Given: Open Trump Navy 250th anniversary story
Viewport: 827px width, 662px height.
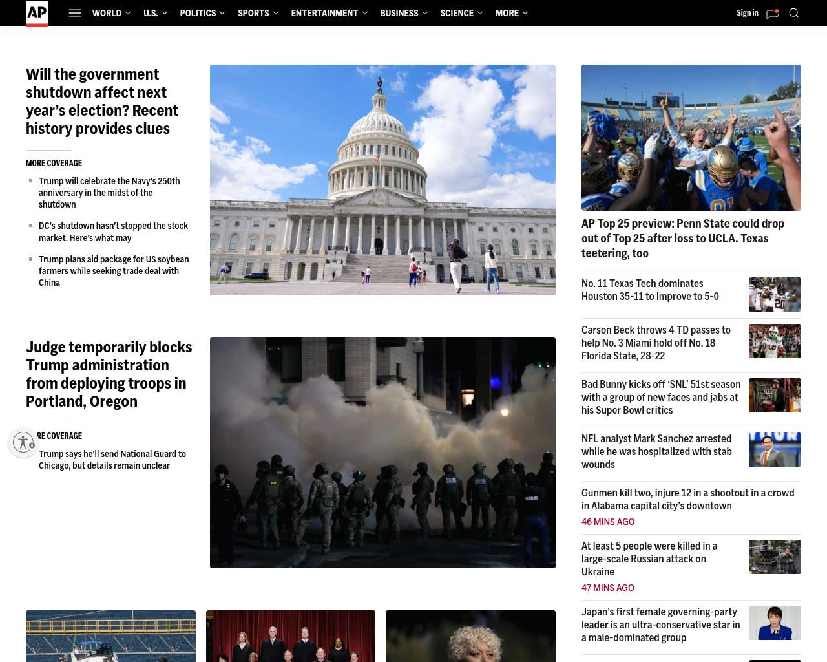Looking at the screenshot, I should tap(109, 193).
